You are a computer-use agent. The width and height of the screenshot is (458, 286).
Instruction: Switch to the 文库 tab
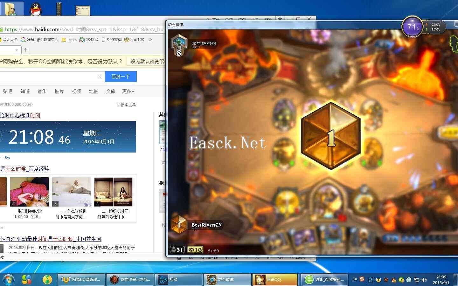click(111, 92)
